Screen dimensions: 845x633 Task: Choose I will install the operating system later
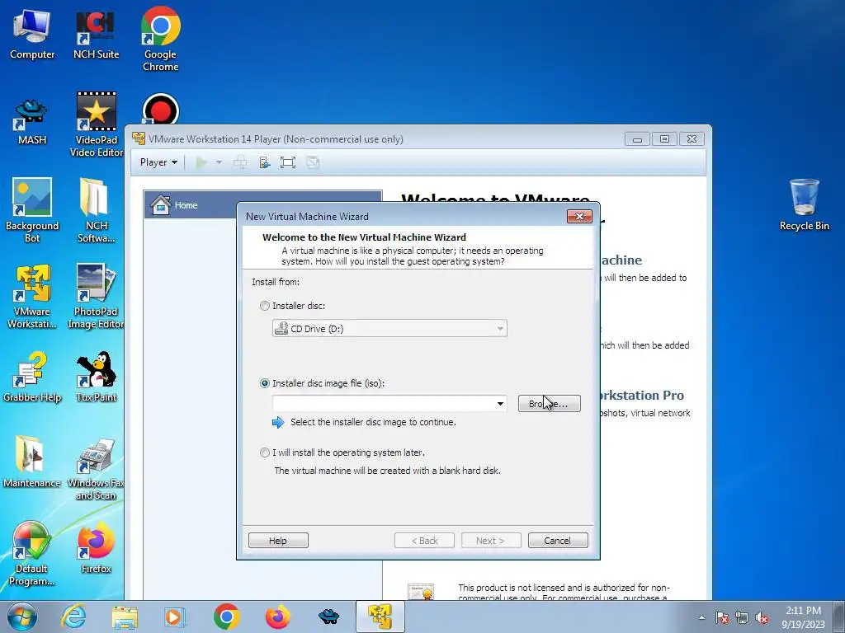point(265,452)
